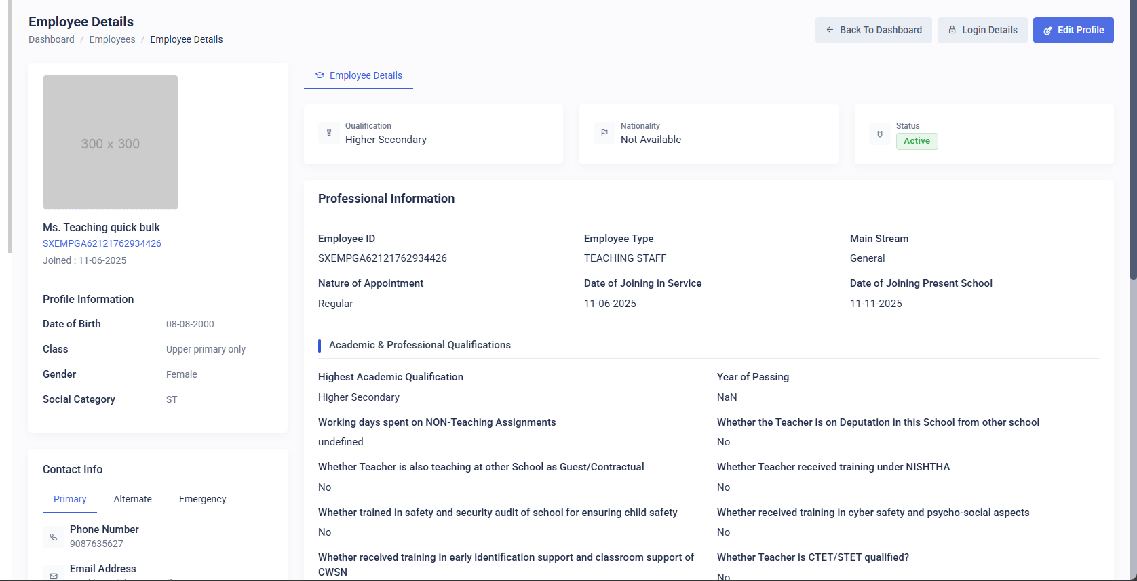Screen dimensions: 1137x581
Task: Click the 300 x 300 profile photo placeholder
Action: pos(111,142)
